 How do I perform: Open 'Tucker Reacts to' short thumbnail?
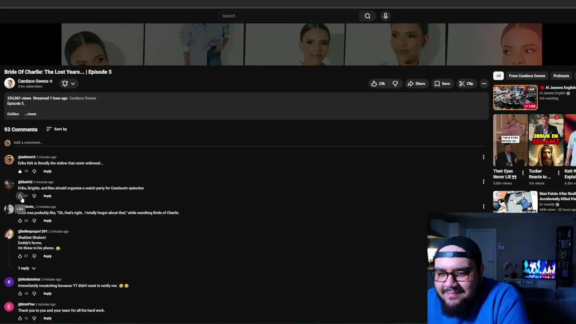[546, 140]
